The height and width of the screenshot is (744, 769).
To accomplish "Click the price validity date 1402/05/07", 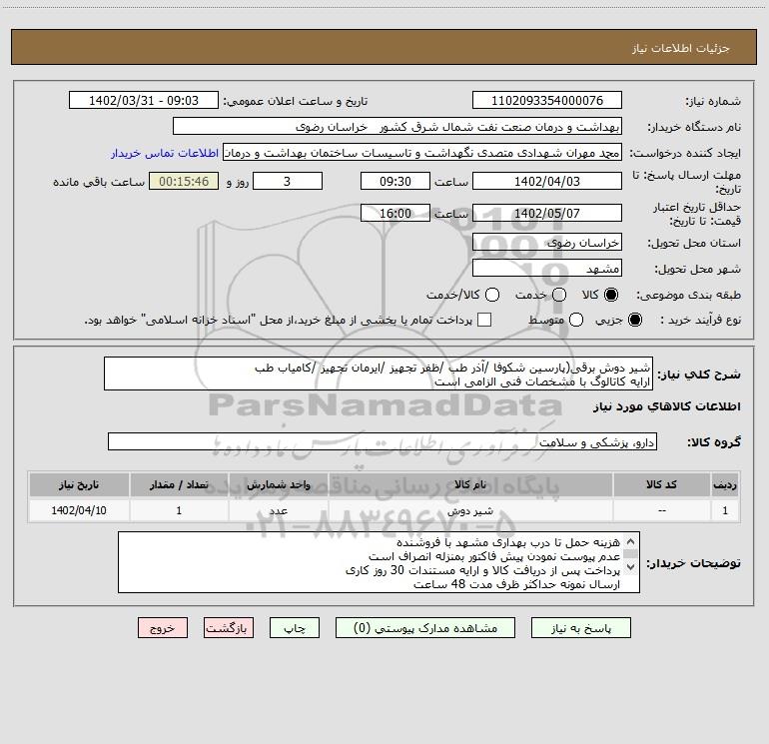I will click(x=547, y=213).
